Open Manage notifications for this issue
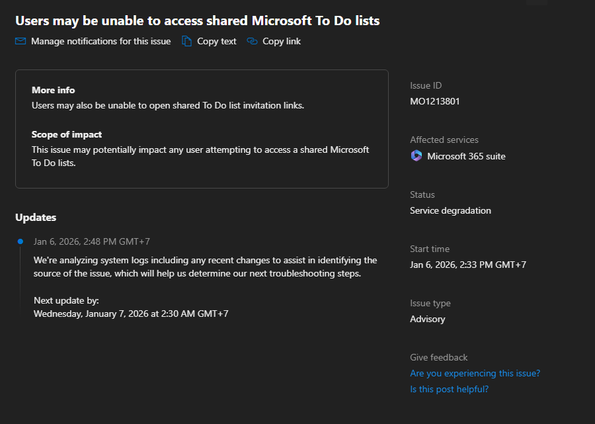The image size is (595, 424). pyautogui.click(x=100, y=41)
